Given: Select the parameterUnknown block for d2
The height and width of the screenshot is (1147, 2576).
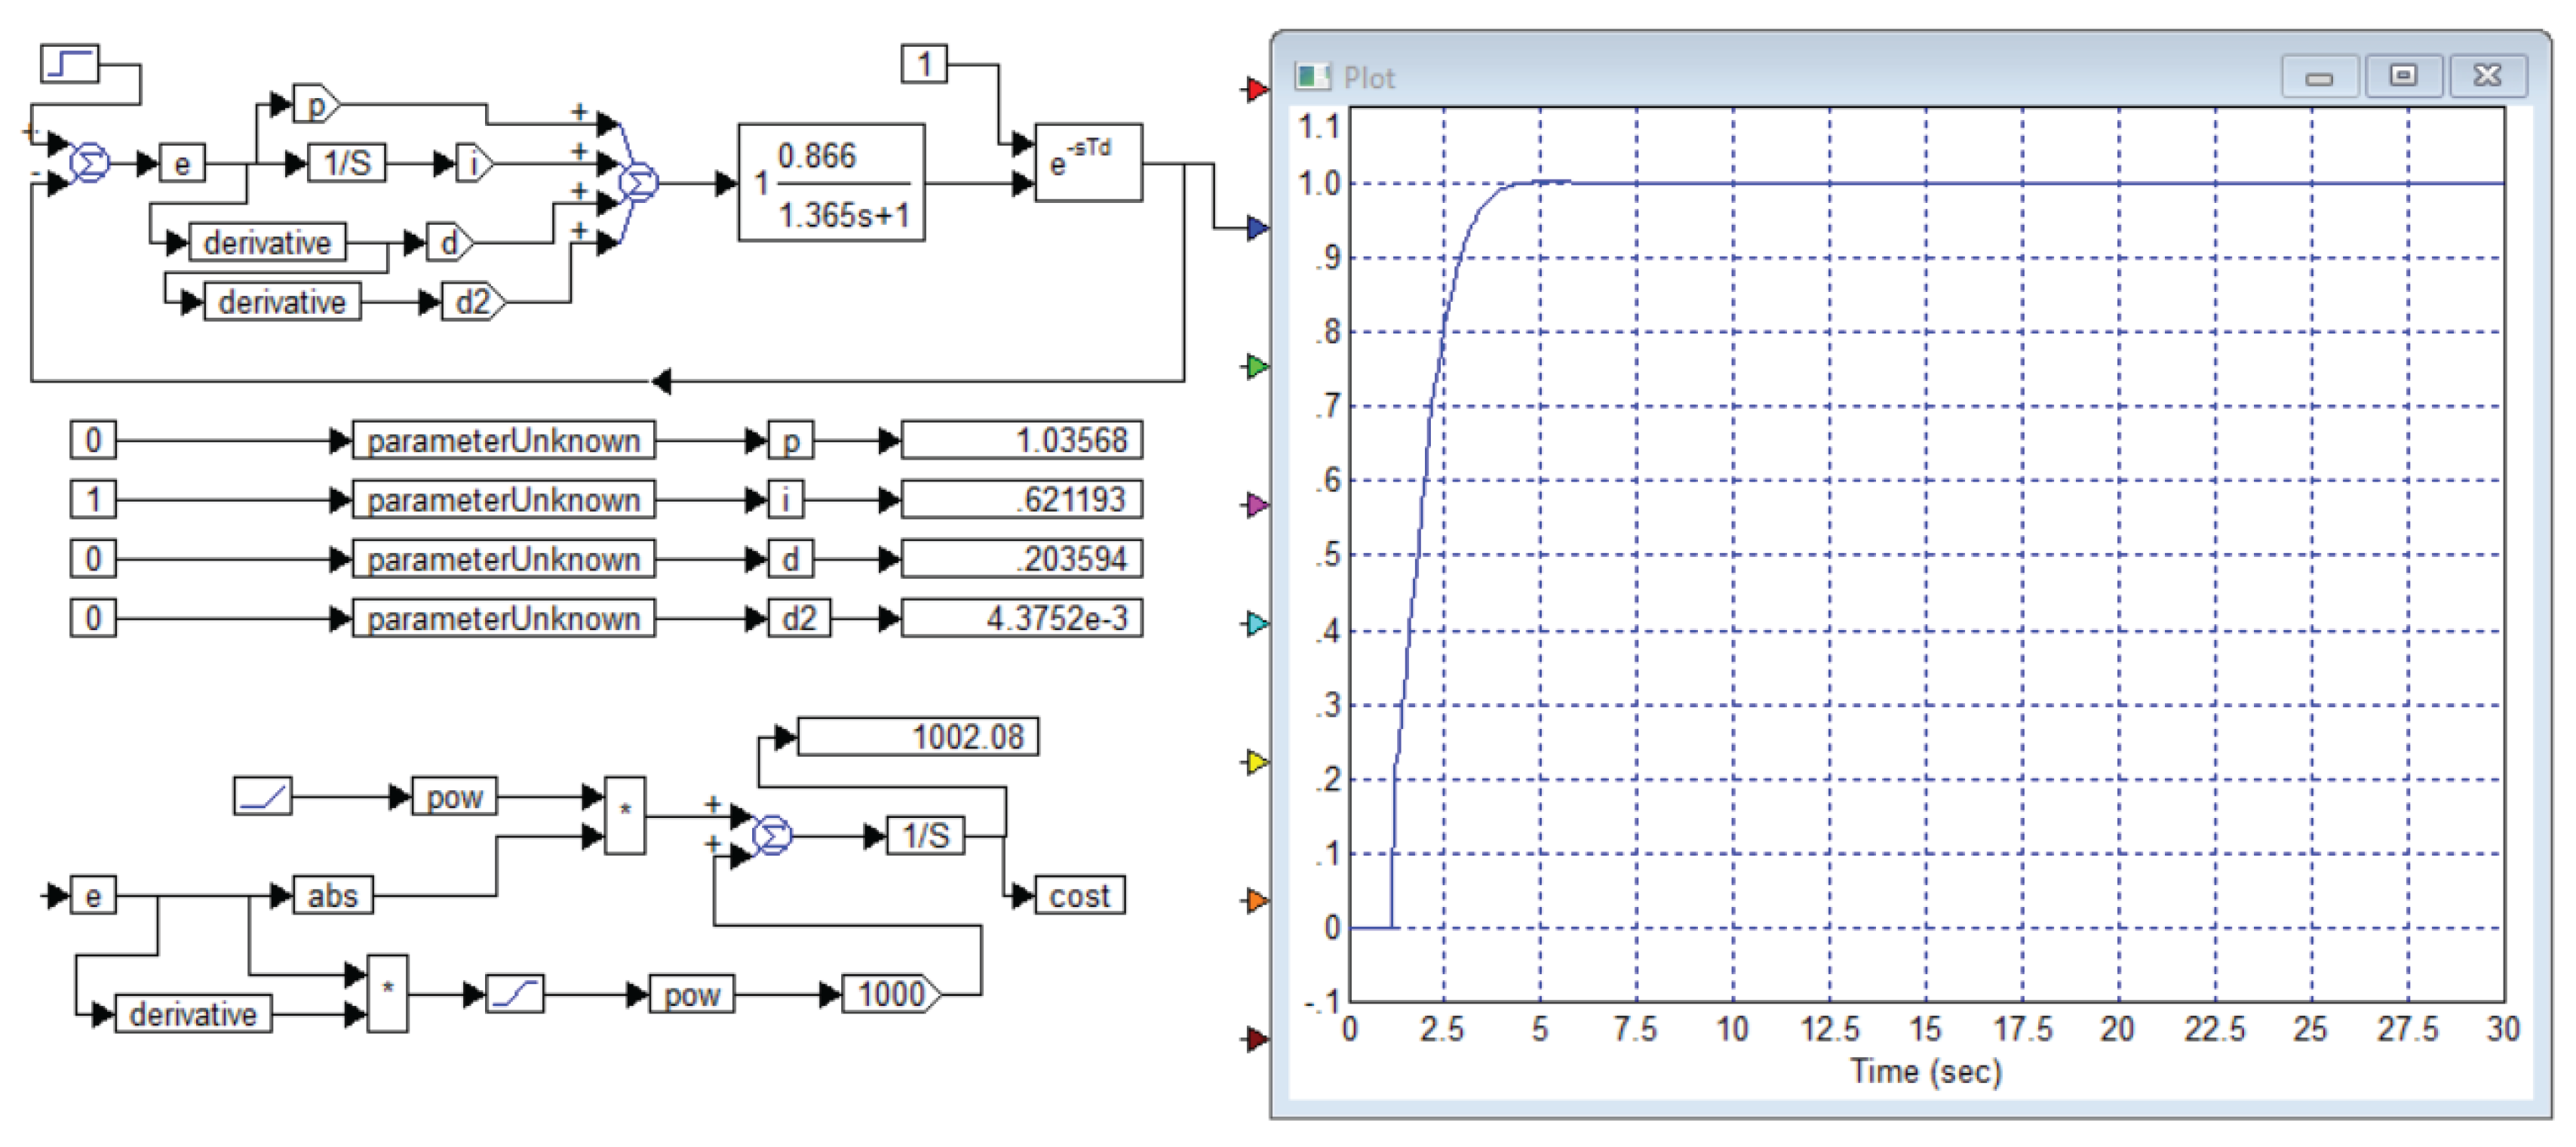Looking at the screenshot, I should coord(503,618).
